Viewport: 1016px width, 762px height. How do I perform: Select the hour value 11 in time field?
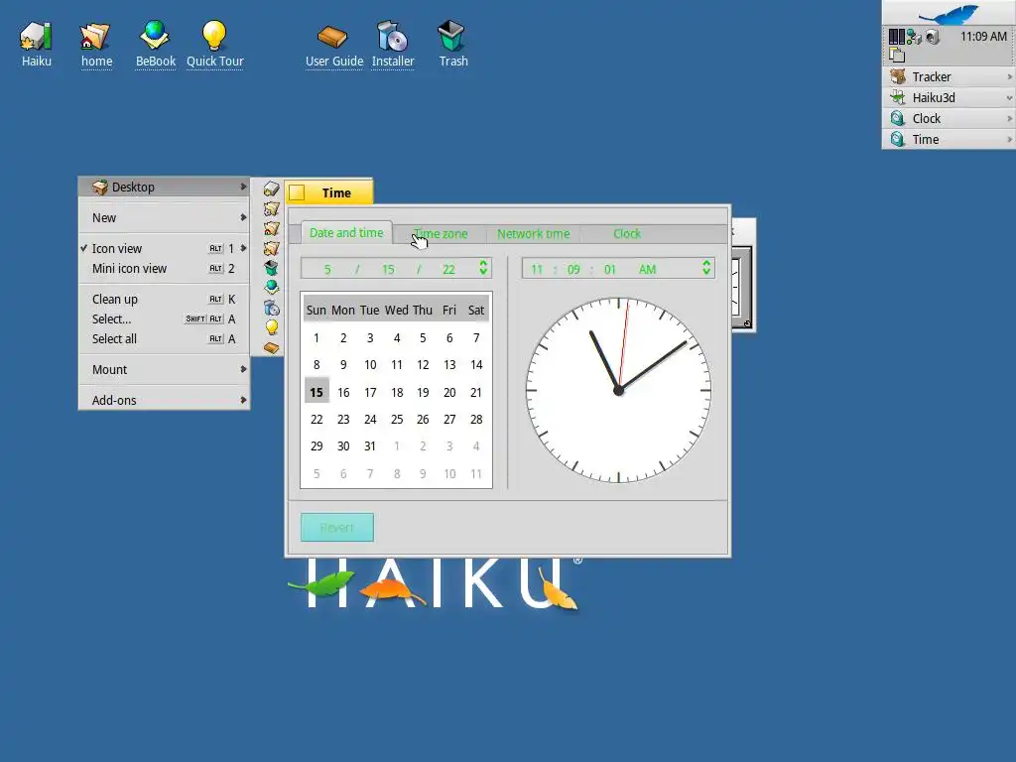(x=537, y=270)
